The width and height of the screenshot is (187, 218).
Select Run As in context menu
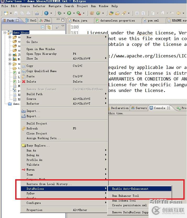point(64,150)
